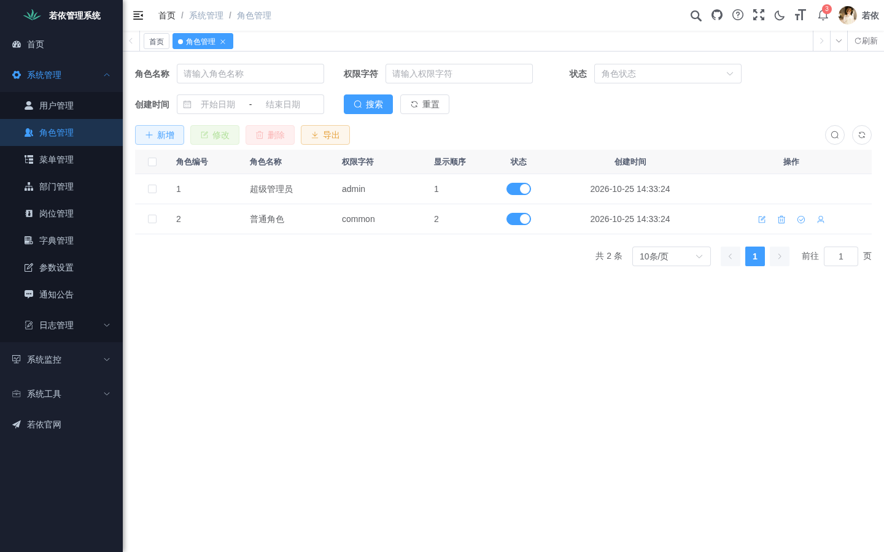Screen dimensions: 884x552
Task: Go to 菜单管理 in the sidebar
Action: (x=61, y=159)
